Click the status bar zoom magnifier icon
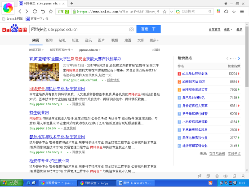The image size is (249, 187). click(243, 176)
